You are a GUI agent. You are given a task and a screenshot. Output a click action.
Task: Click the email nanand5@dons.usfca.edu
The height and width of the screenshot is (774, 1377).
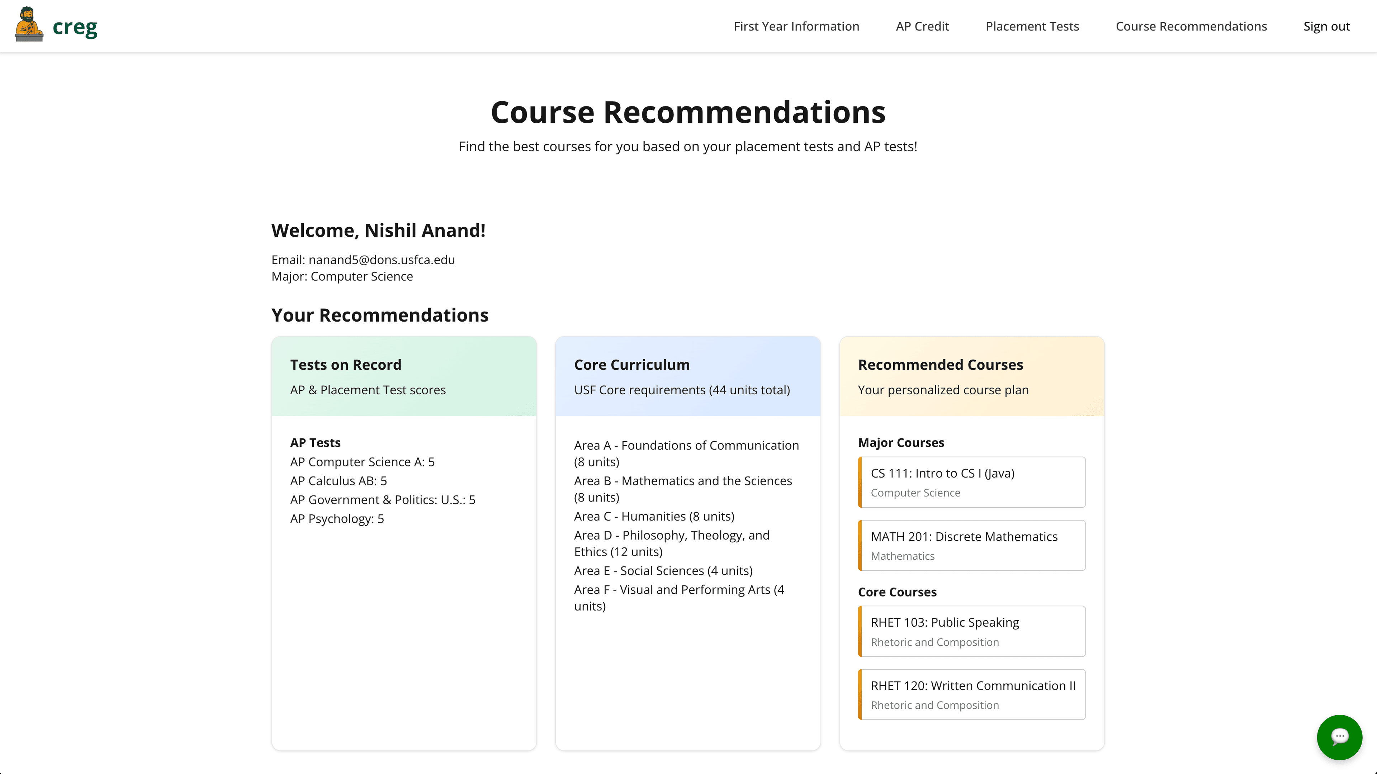pos(382,260)
